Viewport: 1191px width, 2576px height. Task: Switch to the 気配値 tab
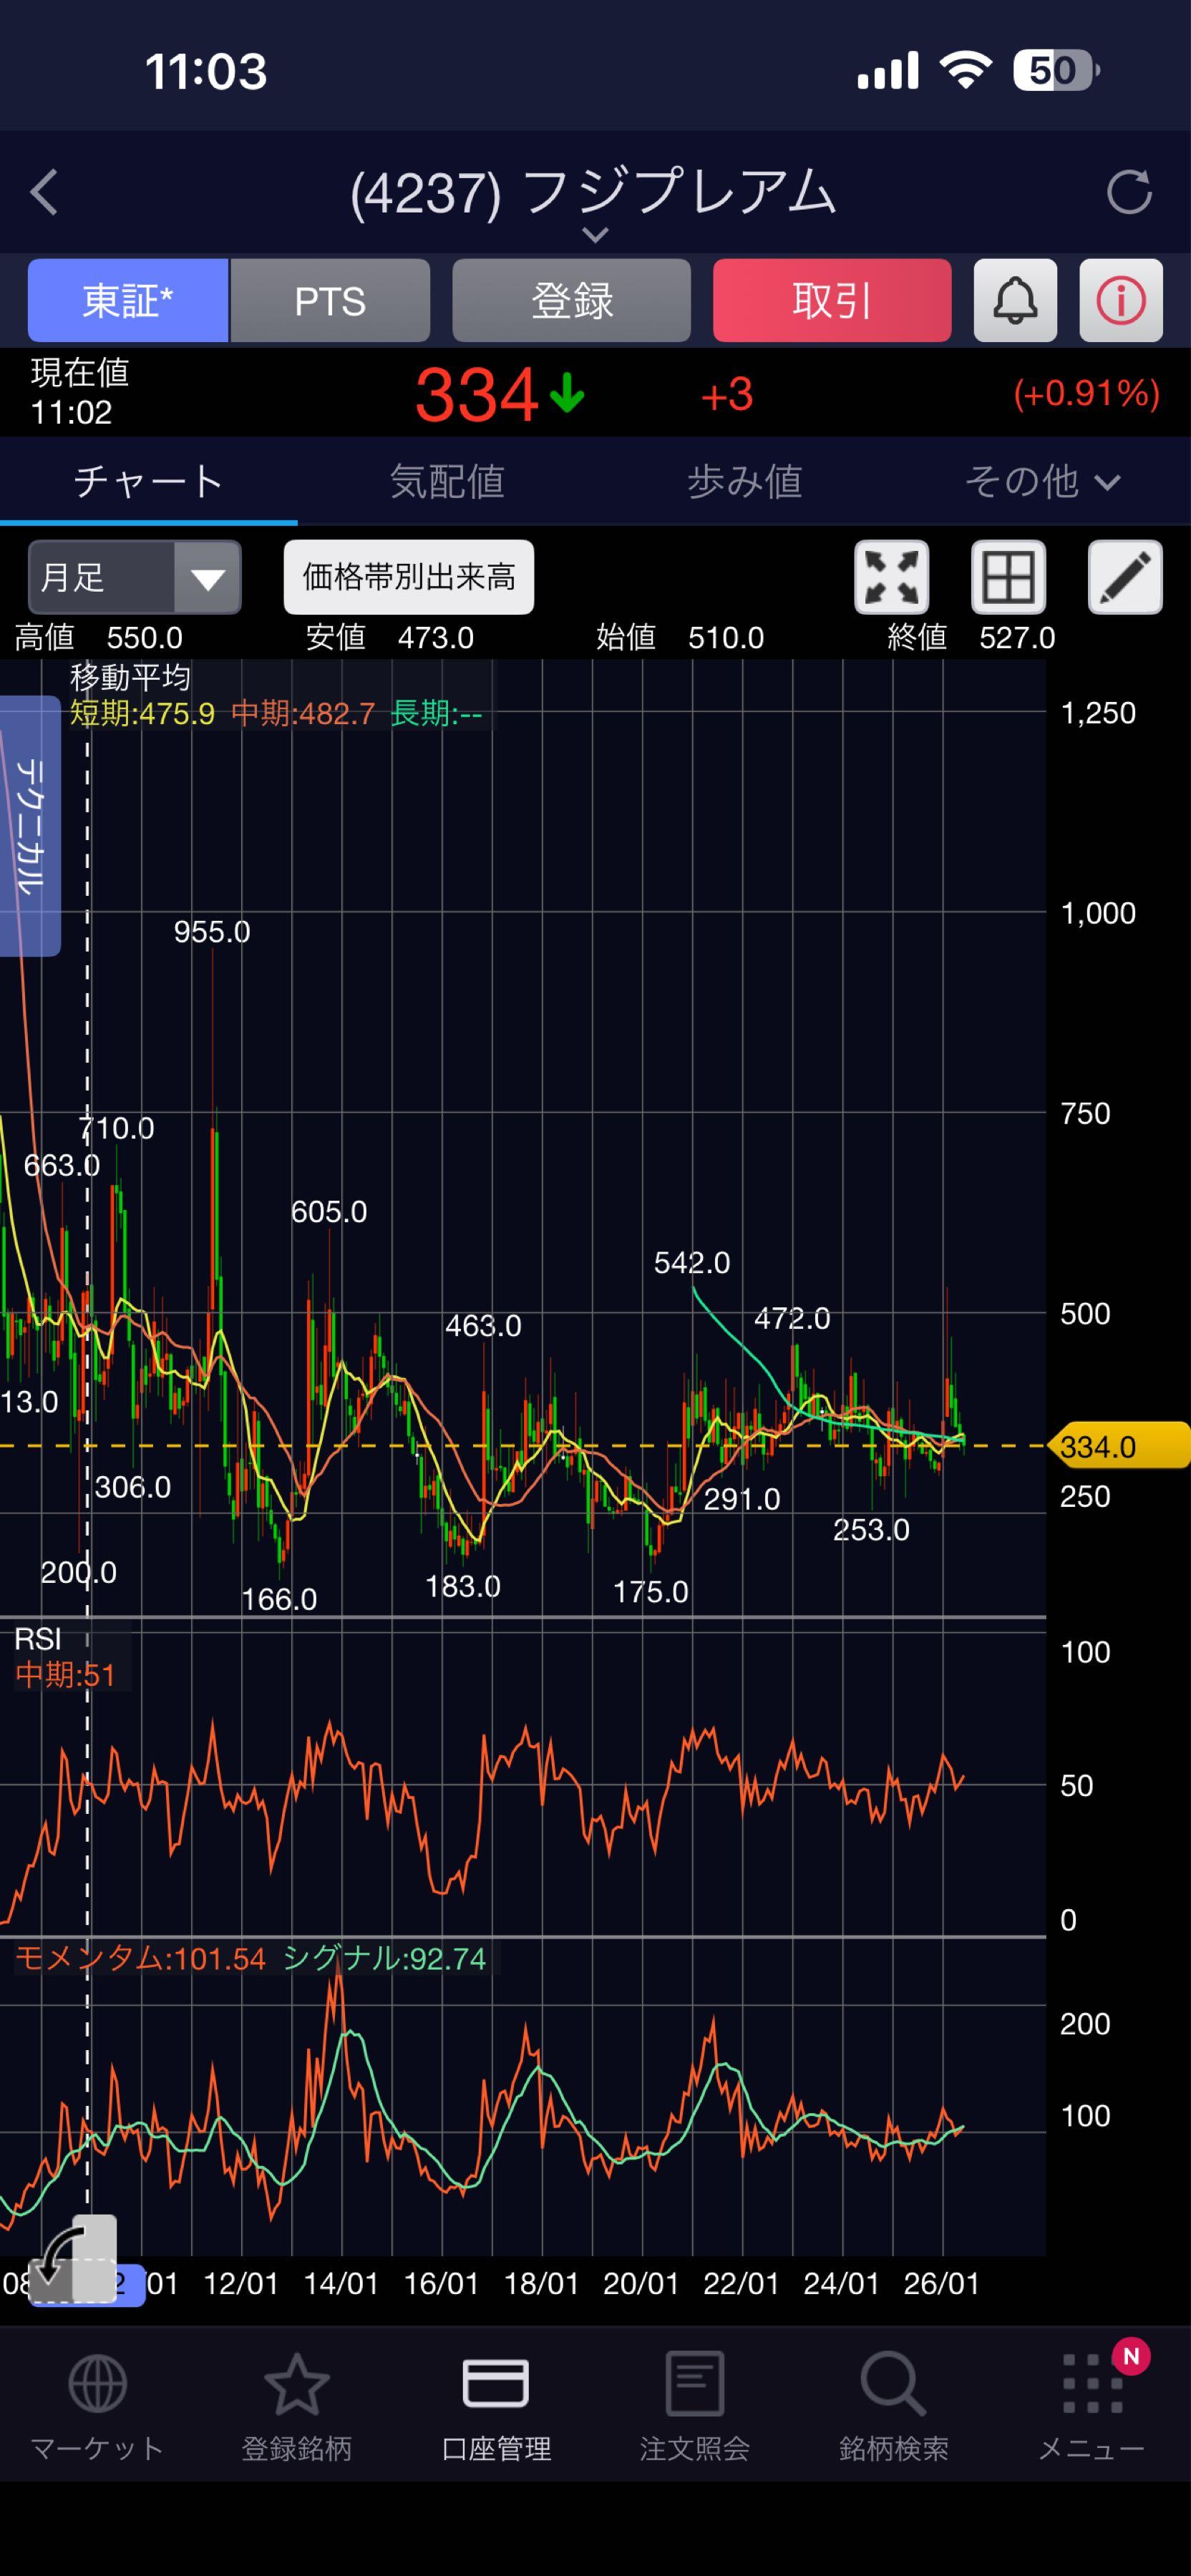(x=447, y=482)
